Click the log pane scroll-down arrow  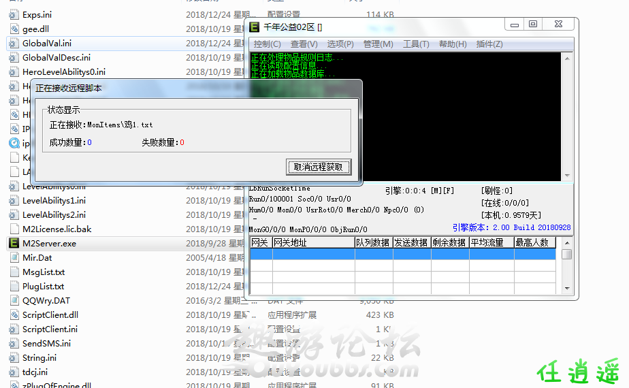click(x=567, y=176)
